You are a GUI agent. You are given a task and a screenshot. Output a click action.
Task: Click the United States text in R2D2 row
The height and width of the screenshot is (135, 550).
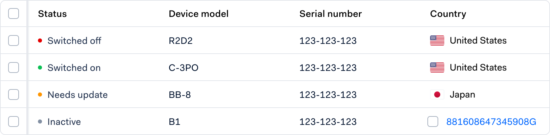(478, 40)
